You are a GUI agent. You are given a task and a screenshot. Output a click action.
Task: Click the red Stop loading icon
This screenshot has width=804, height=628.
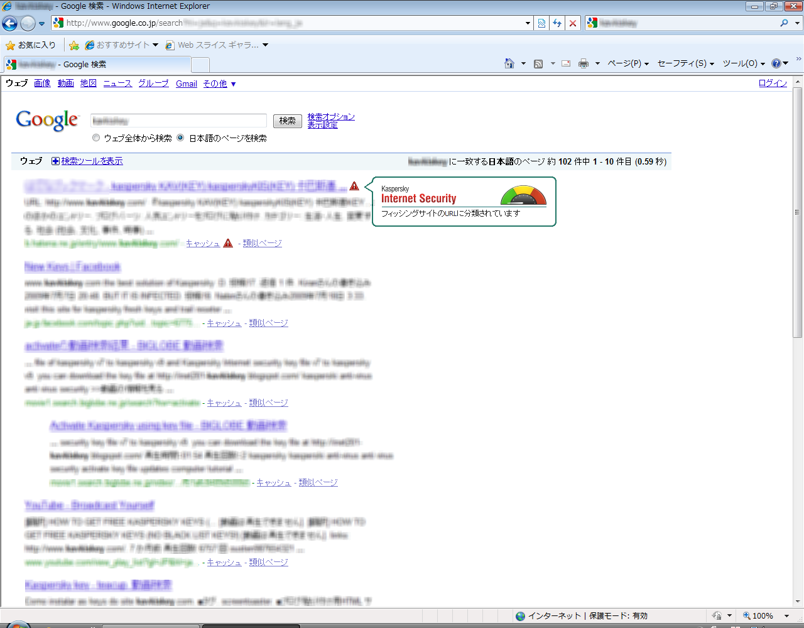tap(573, 23)
